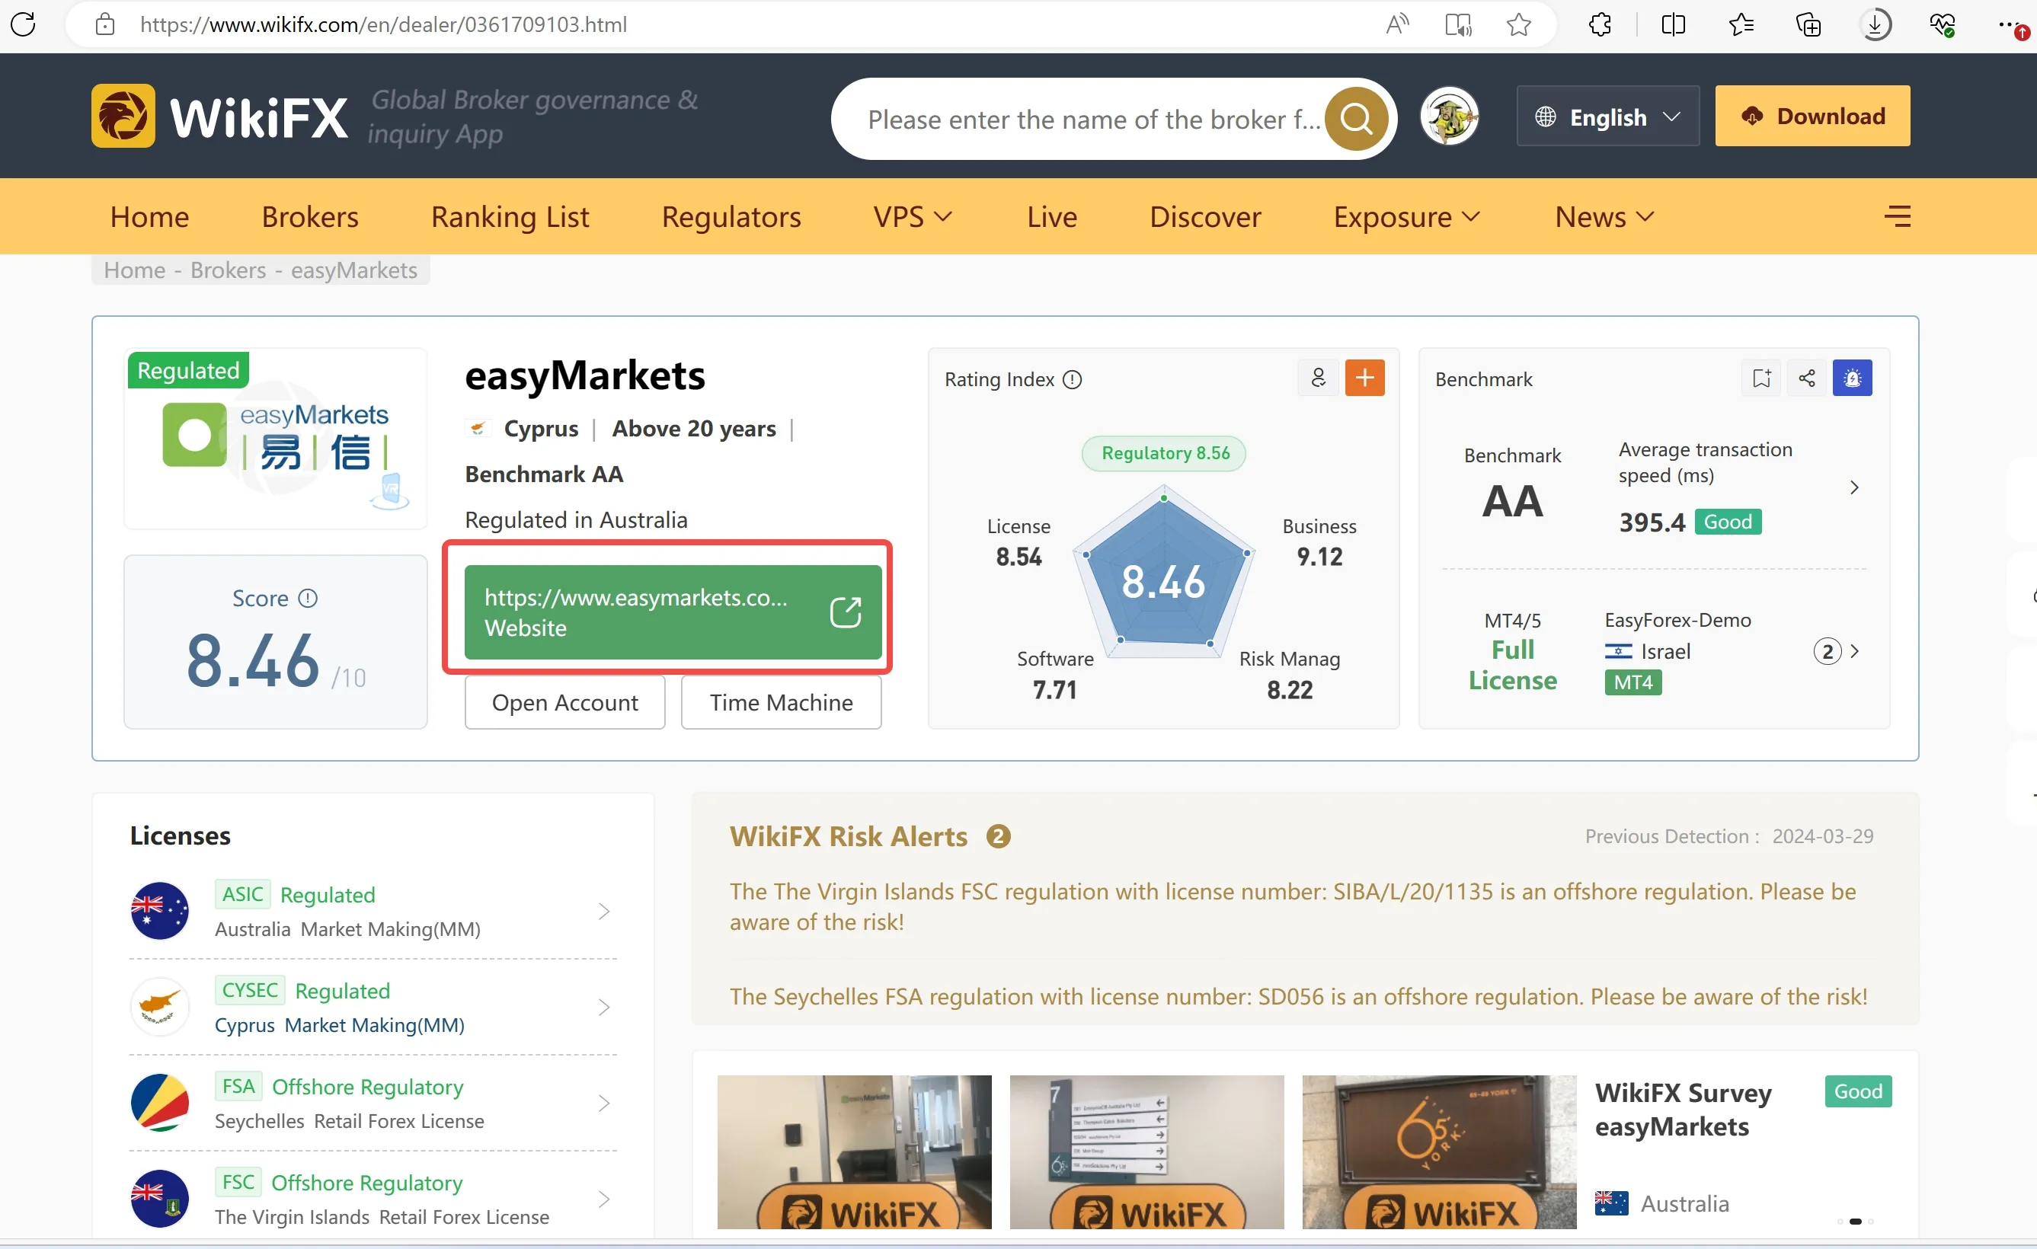Screen dimensions: 2037x1249
Task: Expand the ASIC license row
Action: click(373, 911)
